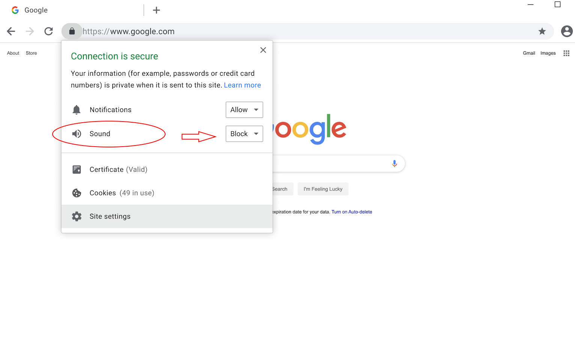575x354 pixels.
Task: Click the I'm Feeling Lucky button
Action: [323, 189]
